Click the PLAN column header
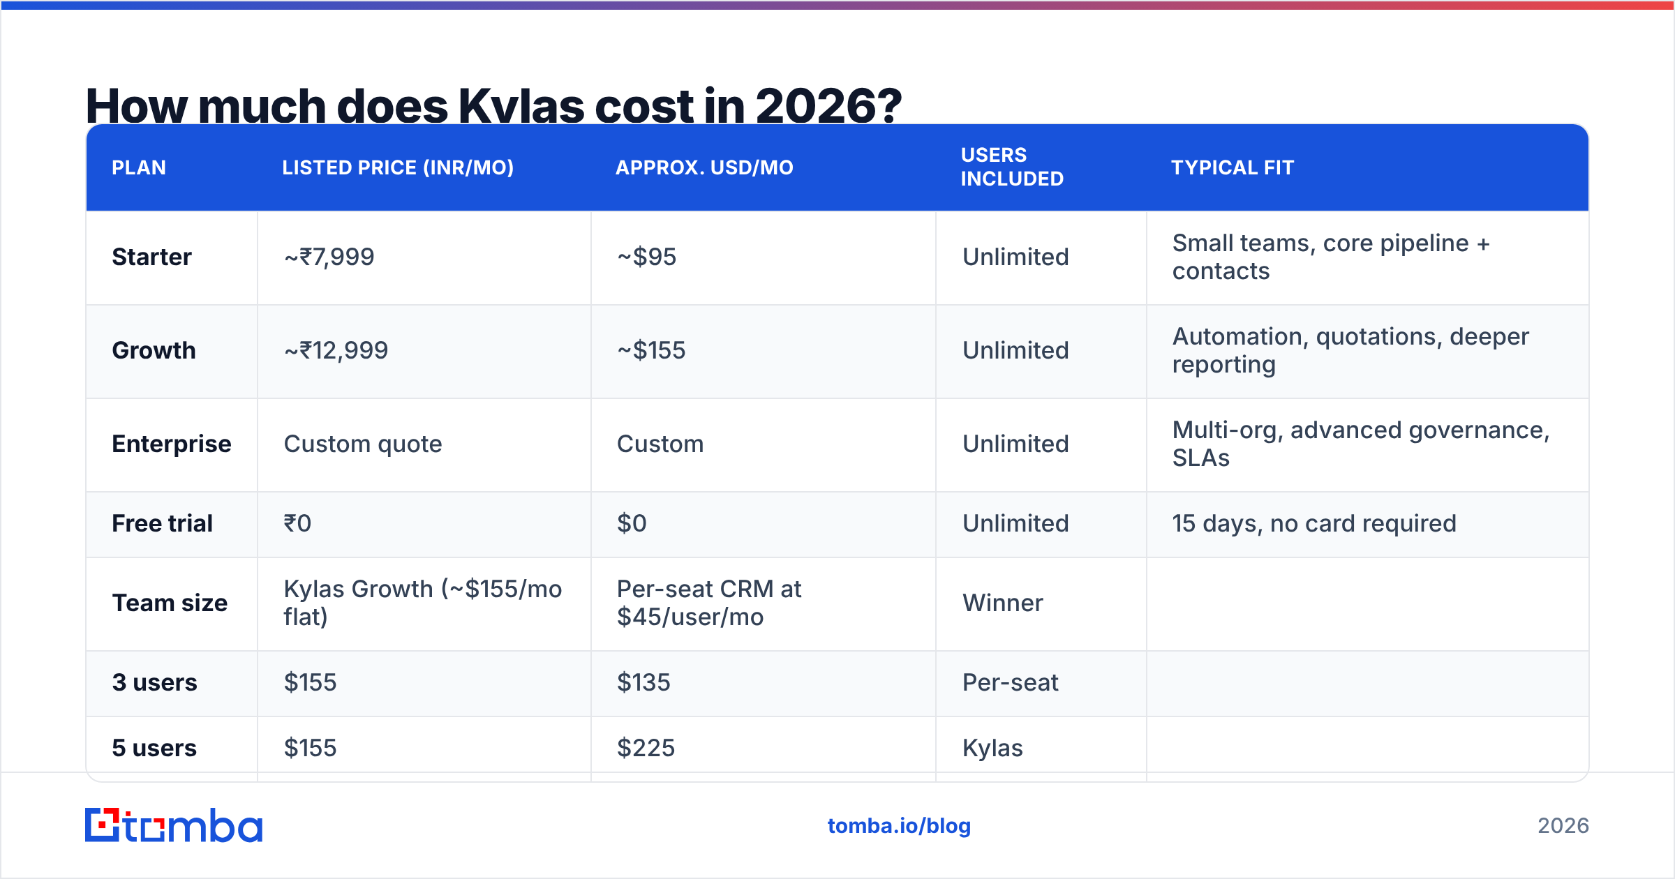 coord(139,167)
